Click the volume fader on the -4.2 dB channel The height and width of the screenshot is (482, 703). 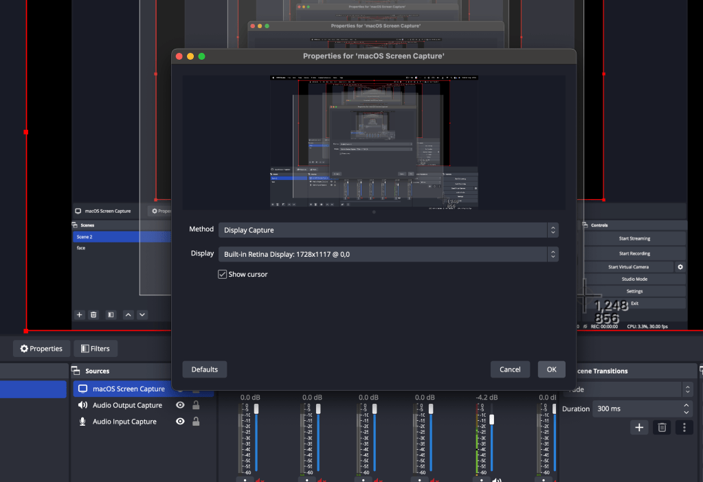coord(492,420)
